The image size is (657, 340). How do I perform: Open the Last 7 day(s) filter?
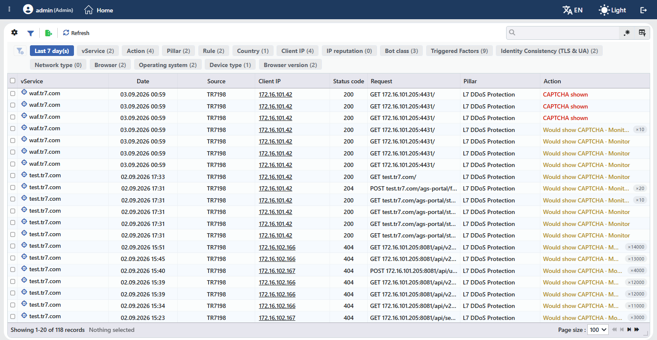click(x=52, y=51)
